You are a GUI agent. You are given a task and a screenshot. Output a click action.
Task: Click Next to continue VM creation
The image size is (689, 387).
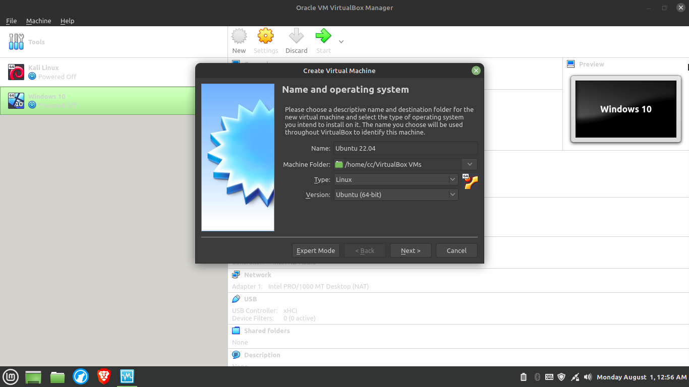pos(411,250)
